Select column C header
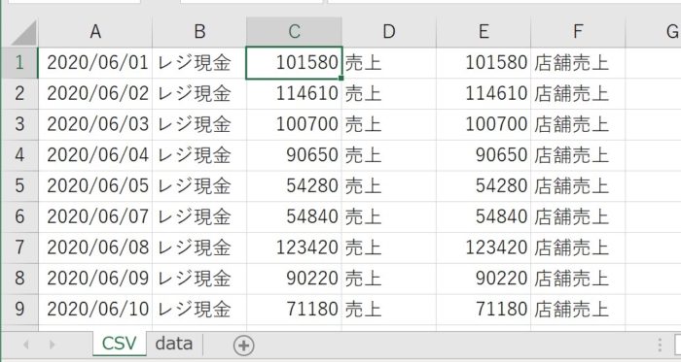 294,32
